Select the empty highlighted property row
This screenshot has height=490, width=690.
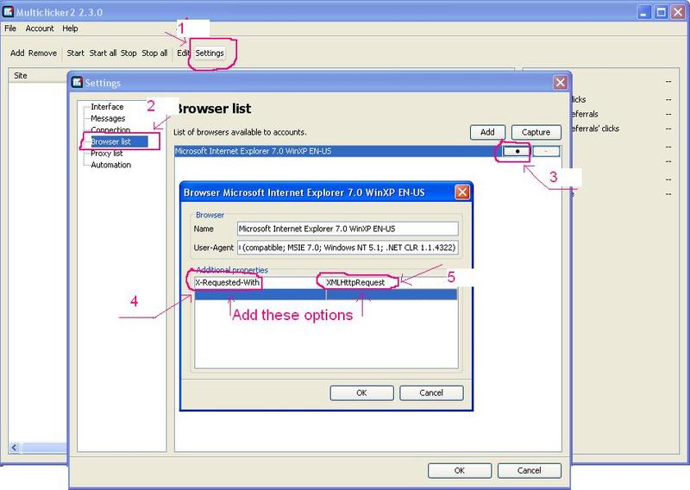coord(326,294)
